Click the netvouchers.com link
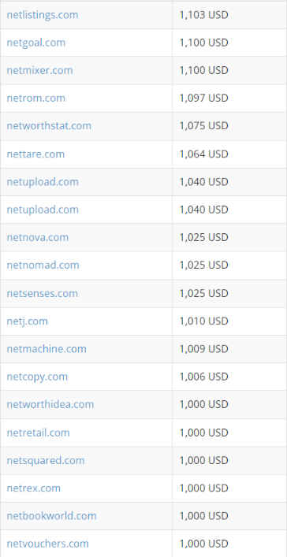Image resolution: width=287 pixels, height=557 pixels. [x=47, y=544]
